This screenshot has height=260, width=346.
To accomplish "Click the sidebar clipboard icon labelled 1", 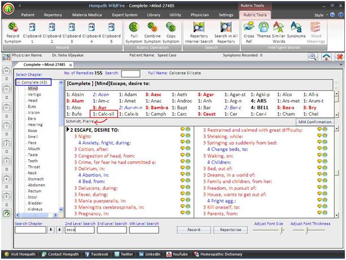I will (x=7, y=126).
